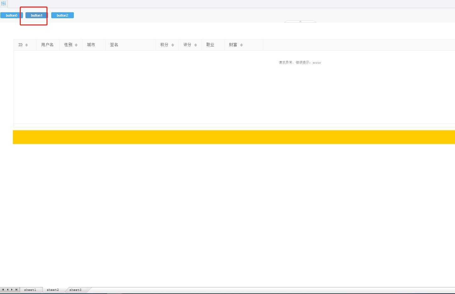Click the button0 button

12,15
